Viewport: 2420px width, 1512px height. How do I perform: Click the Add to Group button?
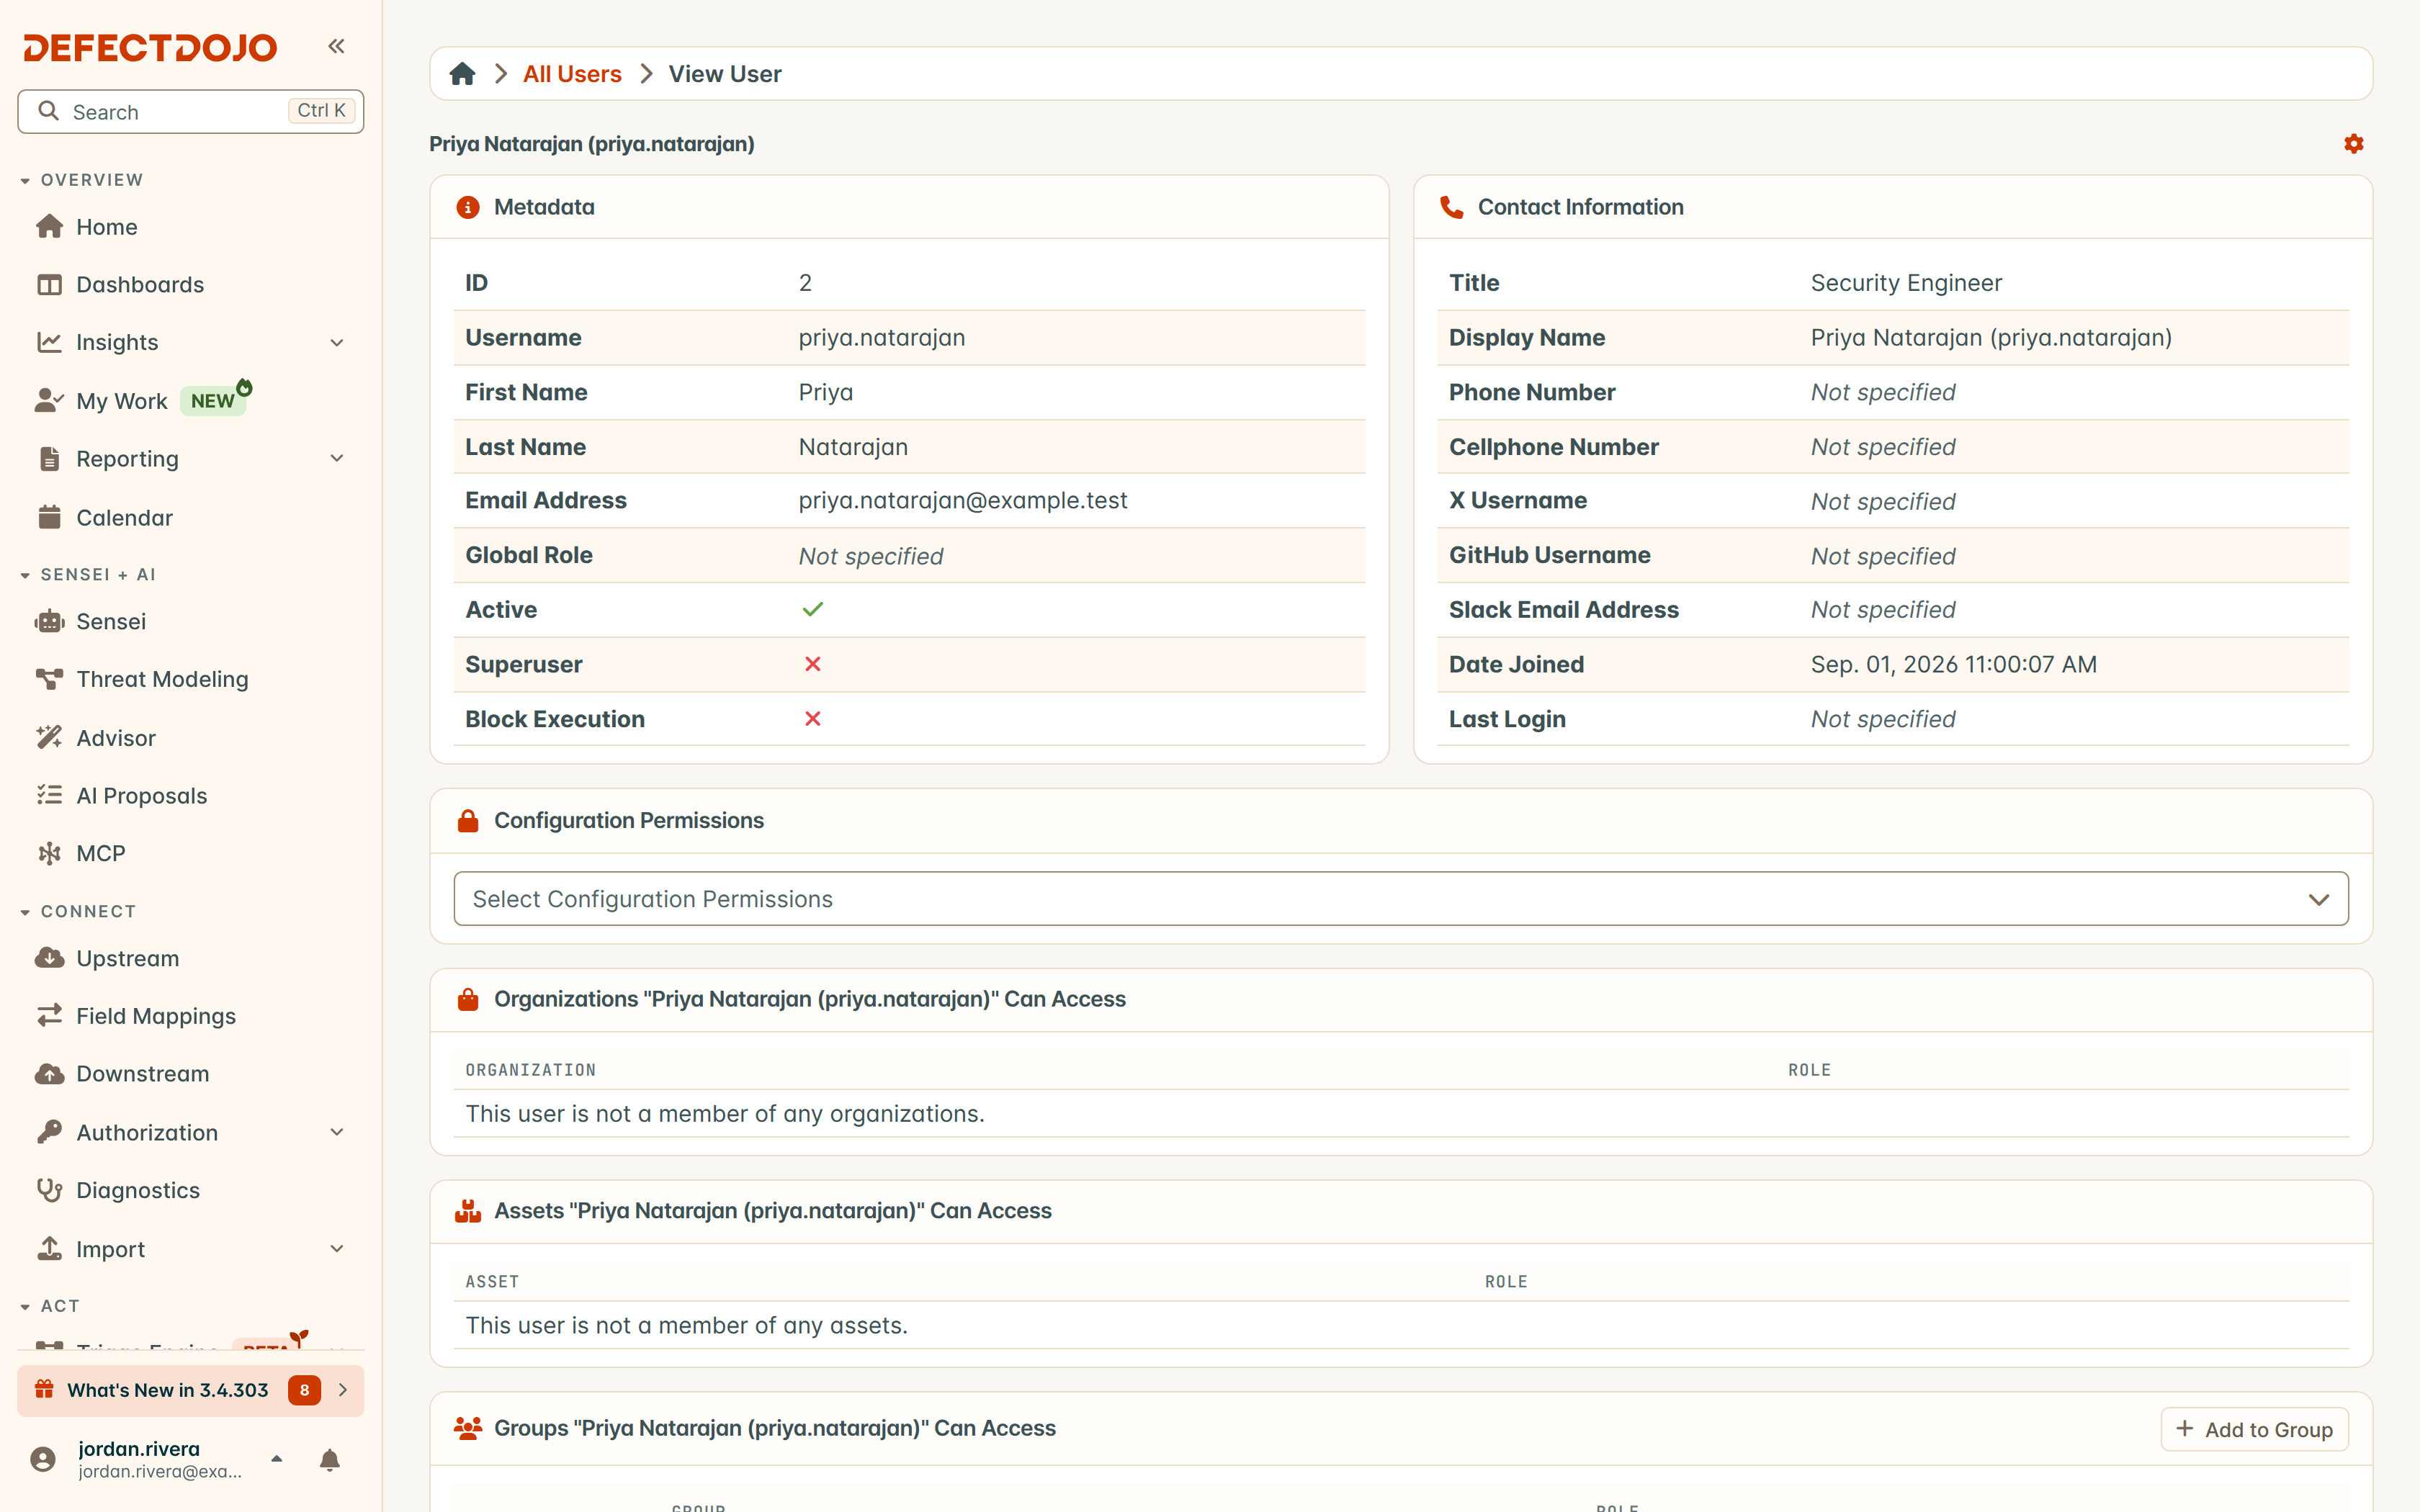(x=2254, y=1429)
